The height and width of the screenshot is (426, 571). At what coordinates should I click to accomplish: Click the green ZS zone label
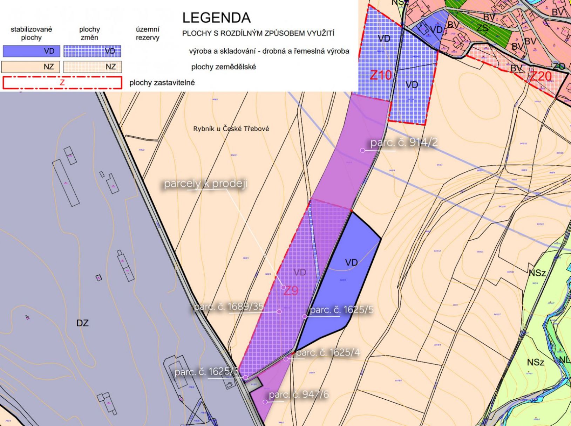click(x=482, y=28)
